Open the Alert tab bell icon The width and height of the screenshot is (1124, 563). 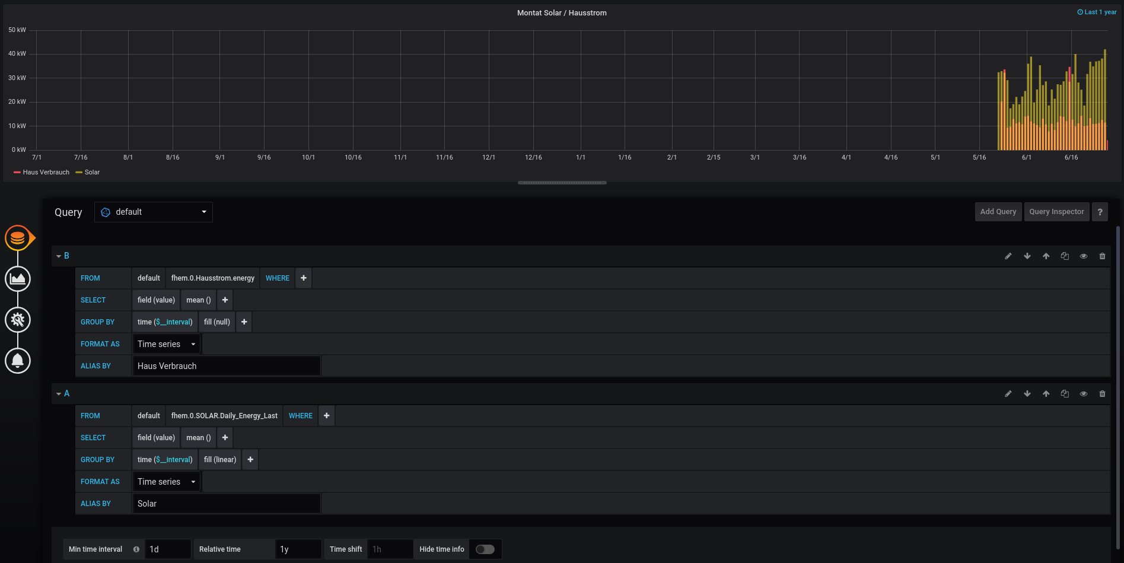coord(18,361)
